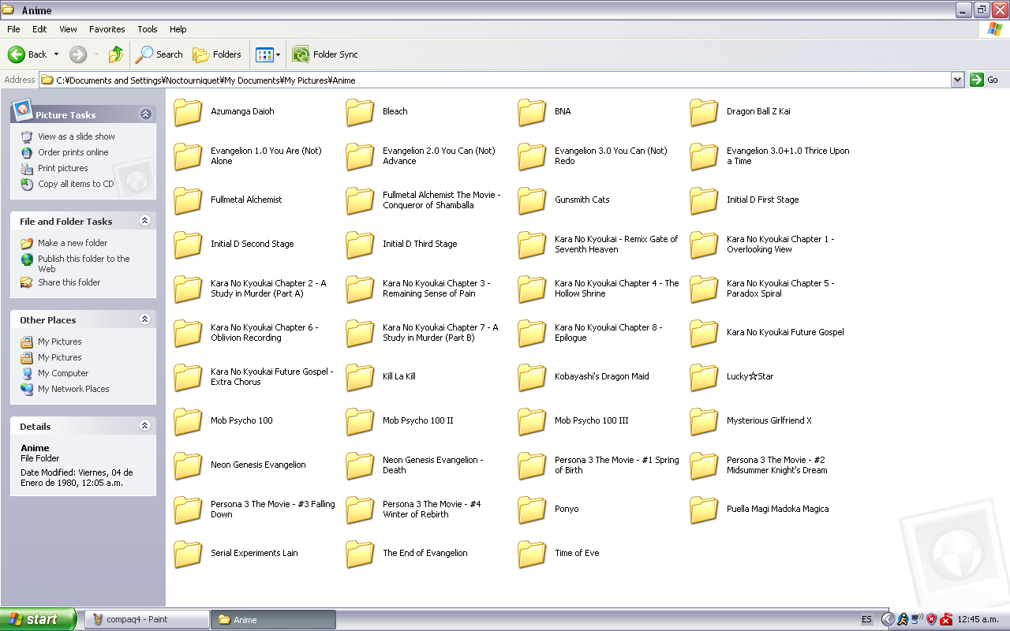Image resolution: width=1010 pixels, height=631 pixels.
Task: Open the Windows start menu
Action: [38, 619]
